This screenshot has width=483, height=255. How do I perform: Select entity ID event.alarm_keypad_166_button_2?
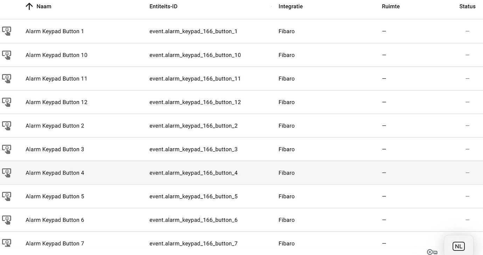click(x=194, y=126)
